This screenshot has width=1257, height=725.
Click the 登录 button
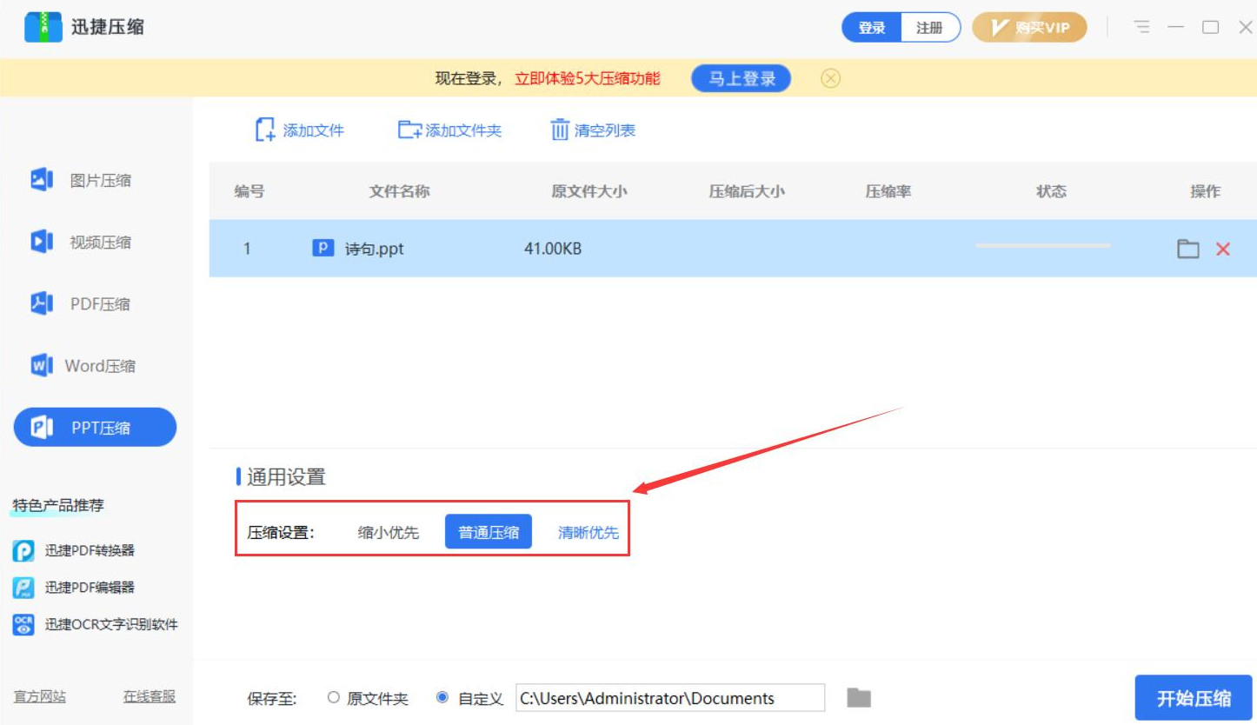click(872, 27)
